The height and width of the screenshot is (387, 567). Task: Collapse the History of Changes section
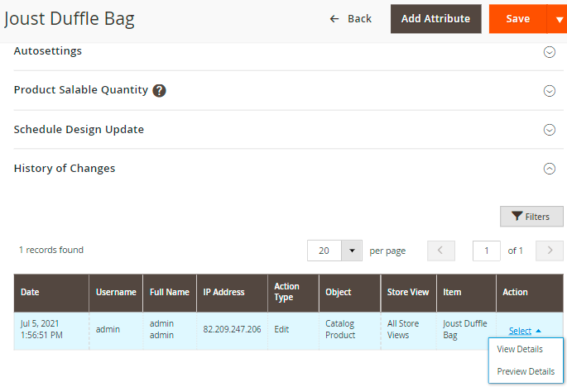click(x=549, y=169)
